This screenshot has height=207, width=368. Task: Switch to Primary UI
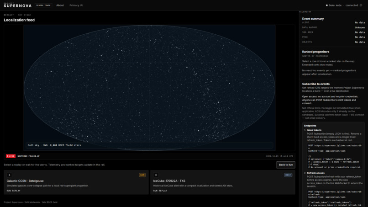point(76,5)
